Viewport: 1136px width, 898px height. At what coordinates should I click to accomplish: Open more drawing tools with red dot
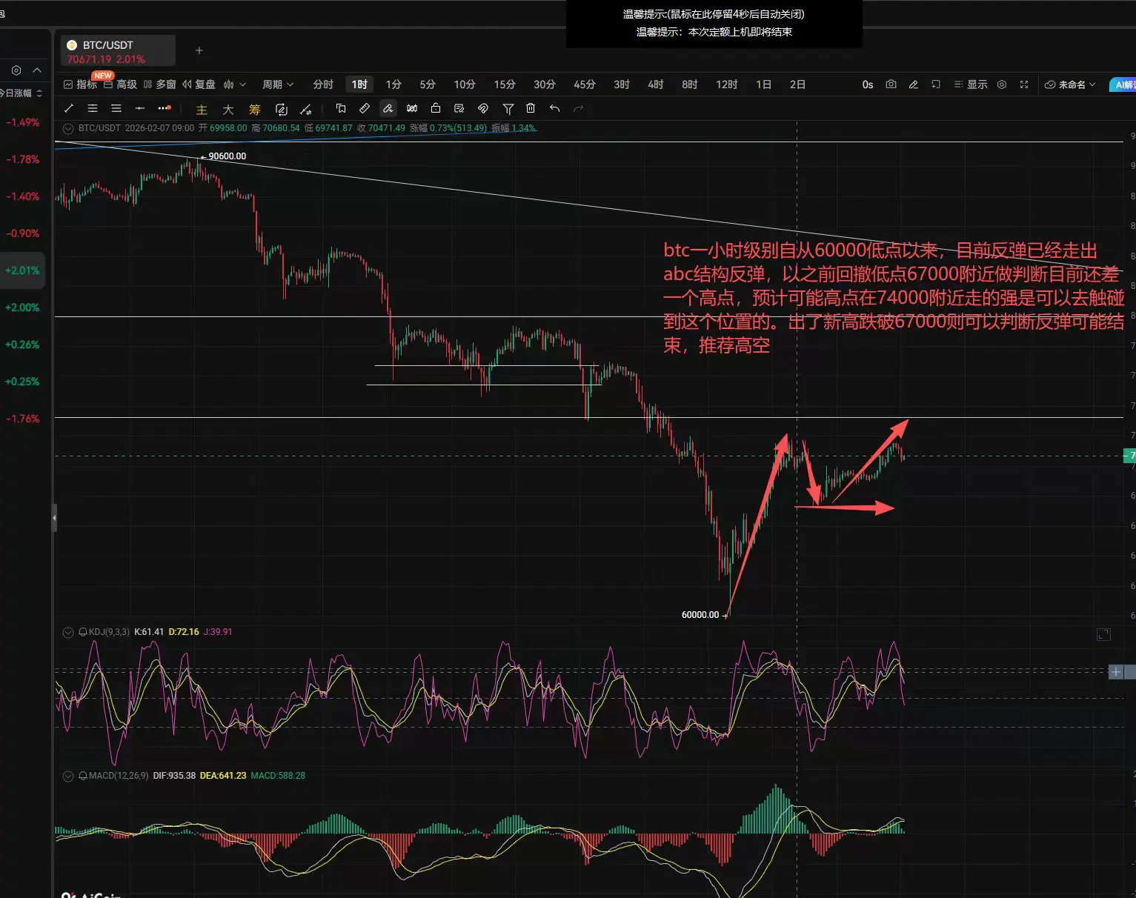[x=165, y=108]
